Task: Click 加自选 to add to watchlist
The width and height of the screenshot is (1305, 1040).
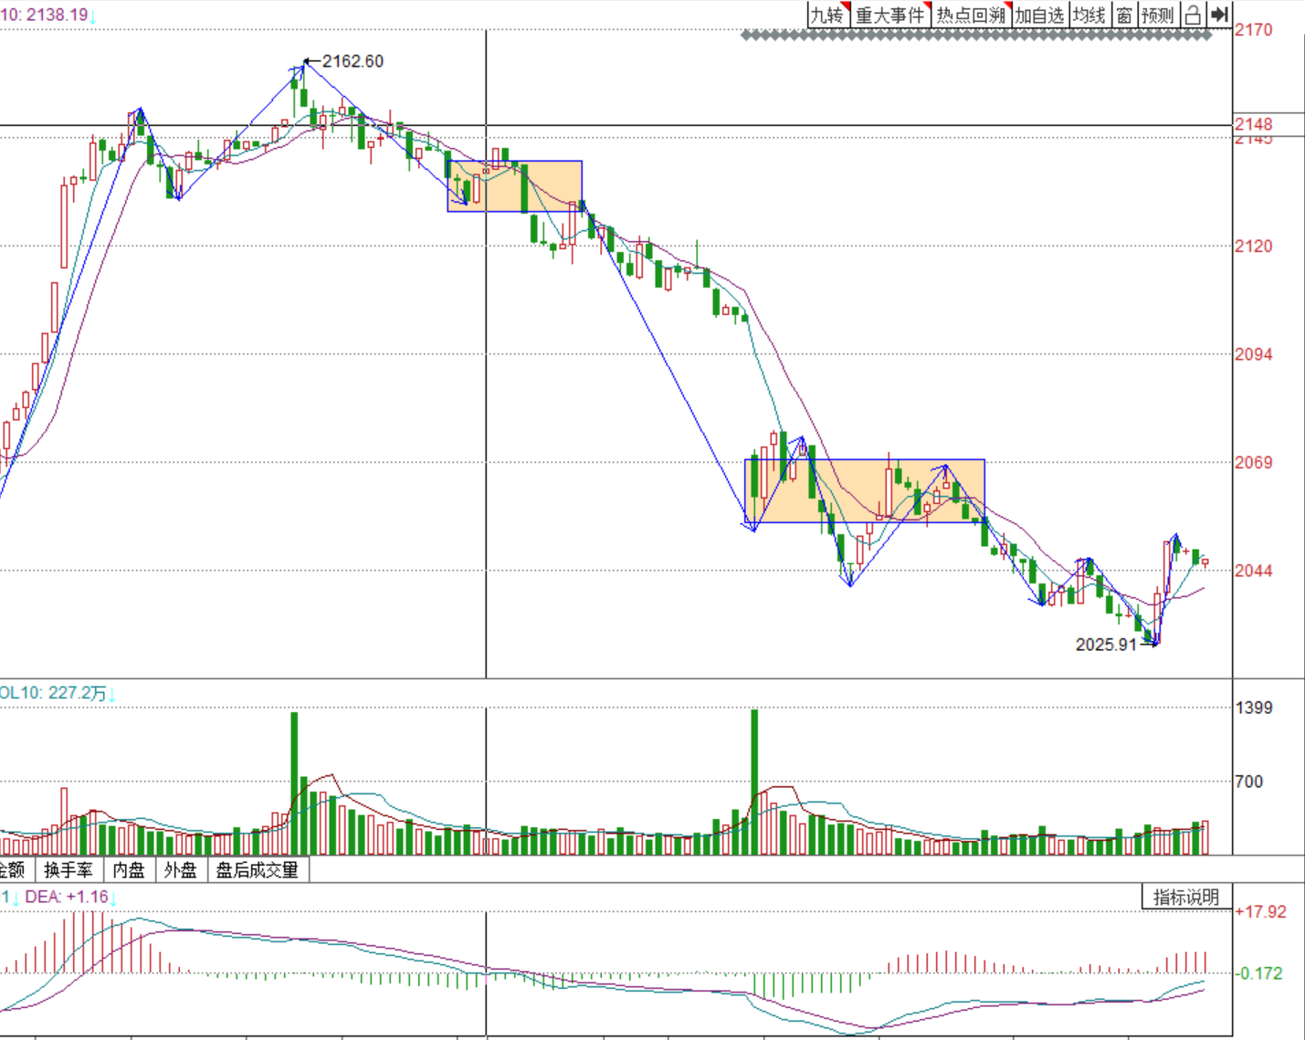Action: [1039, 15]
